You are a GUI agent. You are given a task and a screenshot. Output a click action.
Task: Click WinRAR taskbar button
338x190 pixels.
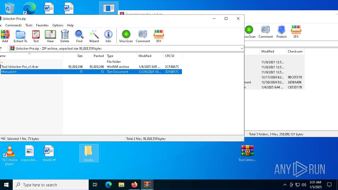click(x=147, y=185)
